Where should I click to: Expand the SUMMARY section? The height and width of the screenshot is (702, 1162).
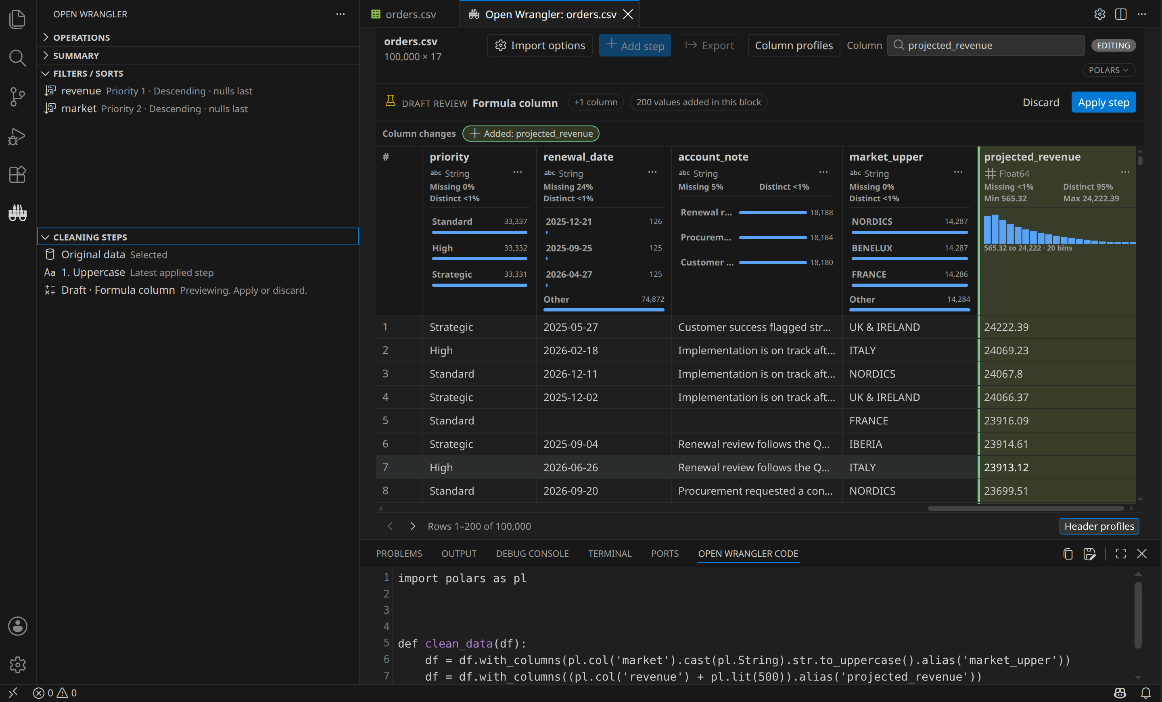click(198, 56)
